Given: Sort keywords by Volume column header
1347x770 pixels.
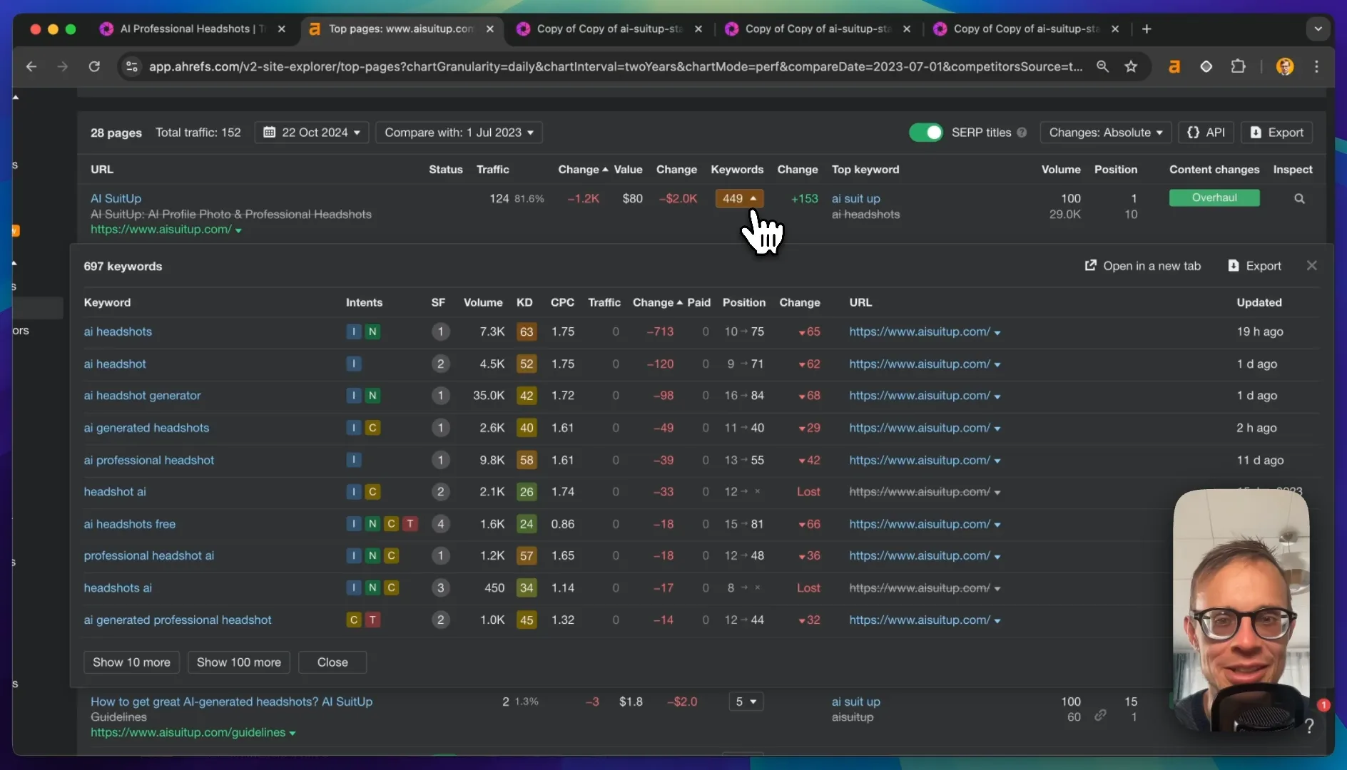Looking at the screenshot, I should point(482,302).
